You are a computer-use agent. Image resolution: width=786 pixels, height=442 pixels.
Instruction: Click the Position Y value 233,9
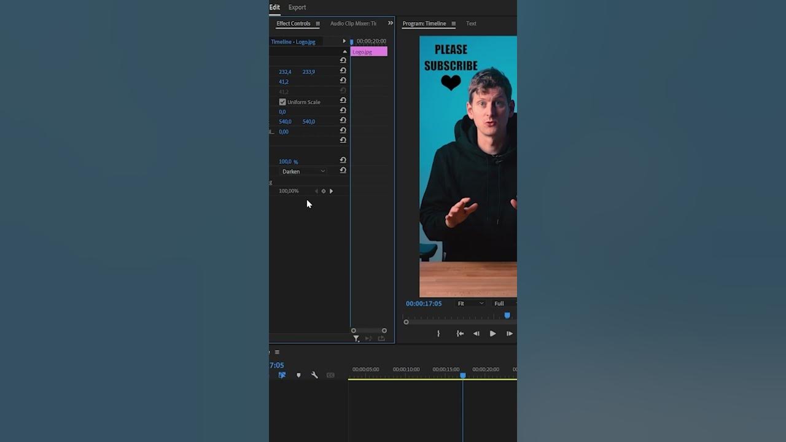(309, 72)
